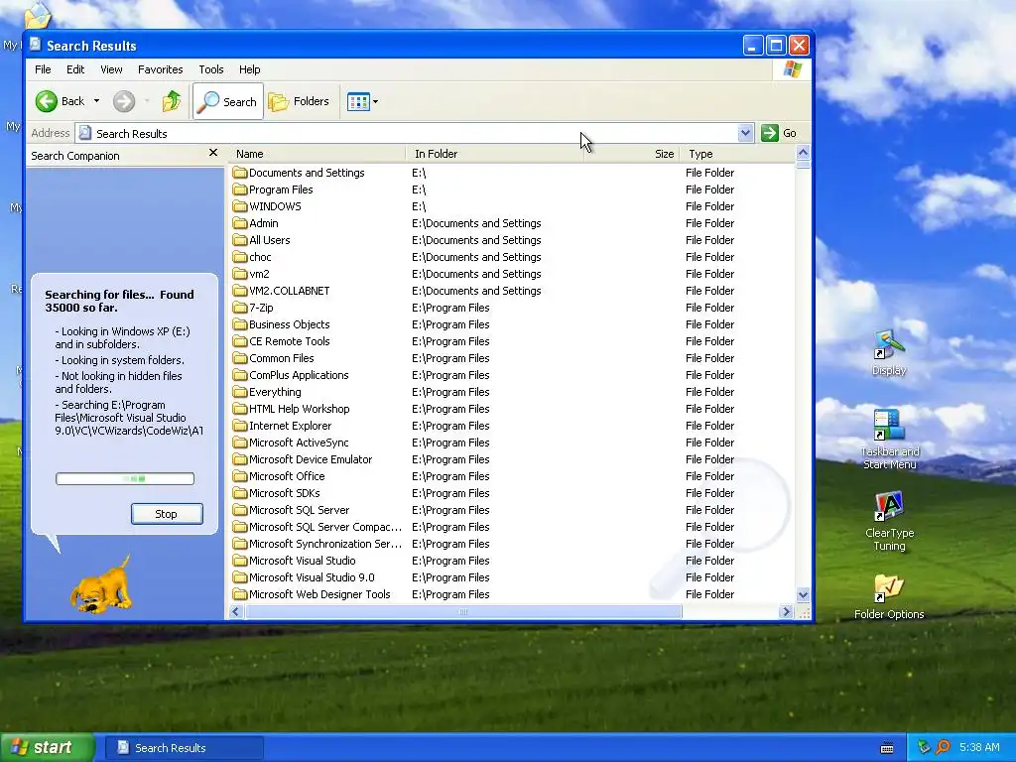Image resolution: width=1016 pixels, height=762 pixels.
Task: Click the Back arrow icon
Action: point(47,101)
